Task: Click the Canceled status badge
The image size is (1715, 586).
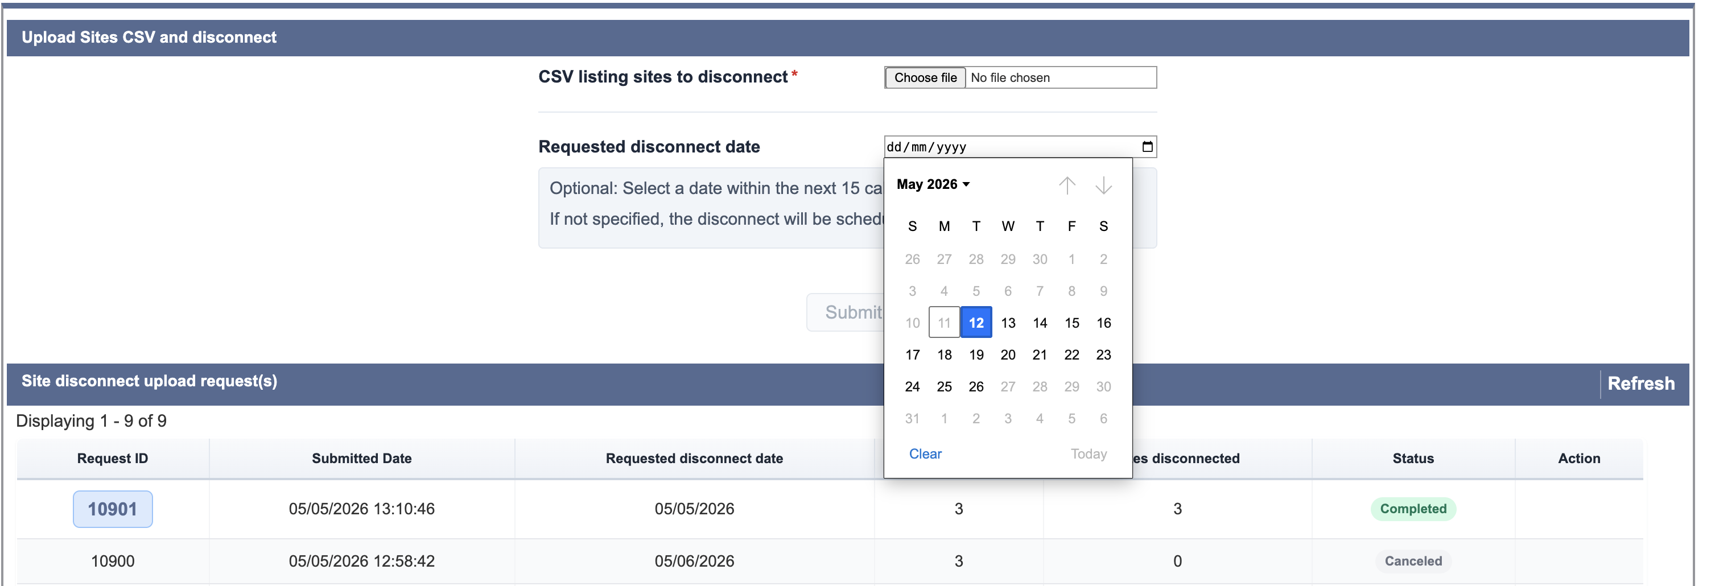Action: point(1413,561)
